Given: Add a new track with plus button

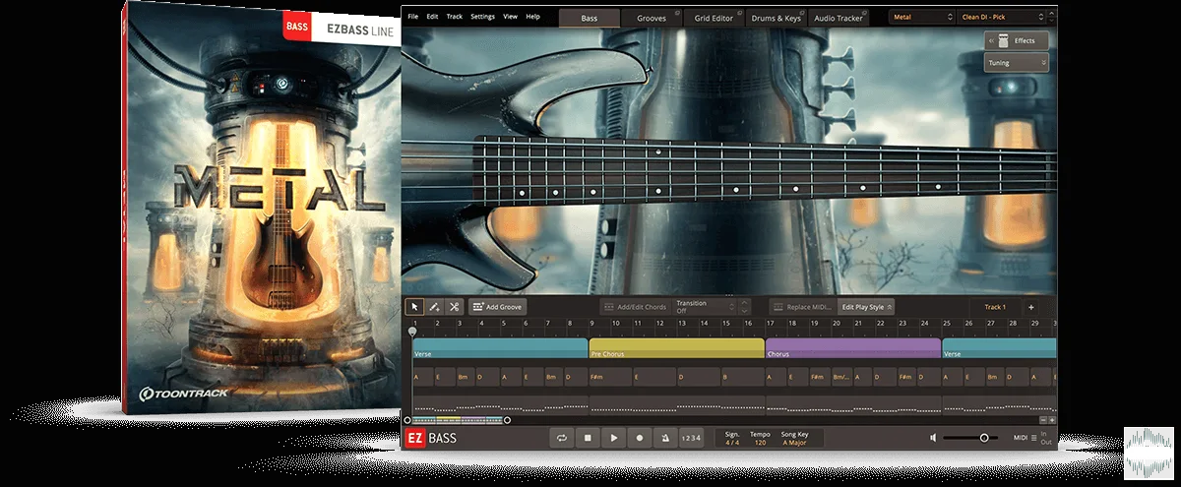Looking at the screenshot, I should point(1031,307).
